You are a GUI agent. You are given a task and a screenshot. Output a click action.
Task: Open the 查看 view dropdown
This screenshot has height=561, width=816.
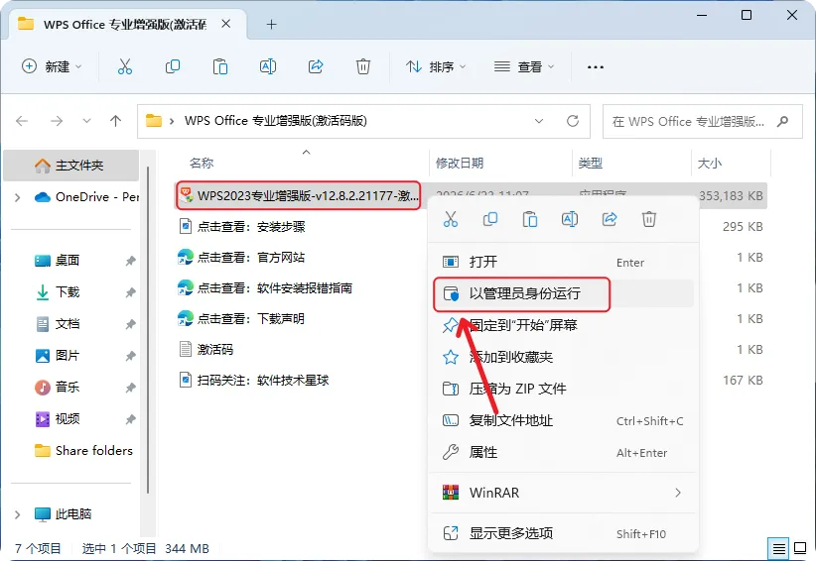(x=524, y=66)
